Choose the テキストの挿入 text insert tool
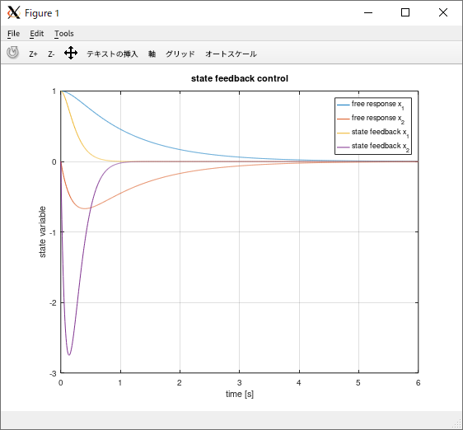Screen dimensions: 463x430 pyautogui.click(x=112, y=54)
